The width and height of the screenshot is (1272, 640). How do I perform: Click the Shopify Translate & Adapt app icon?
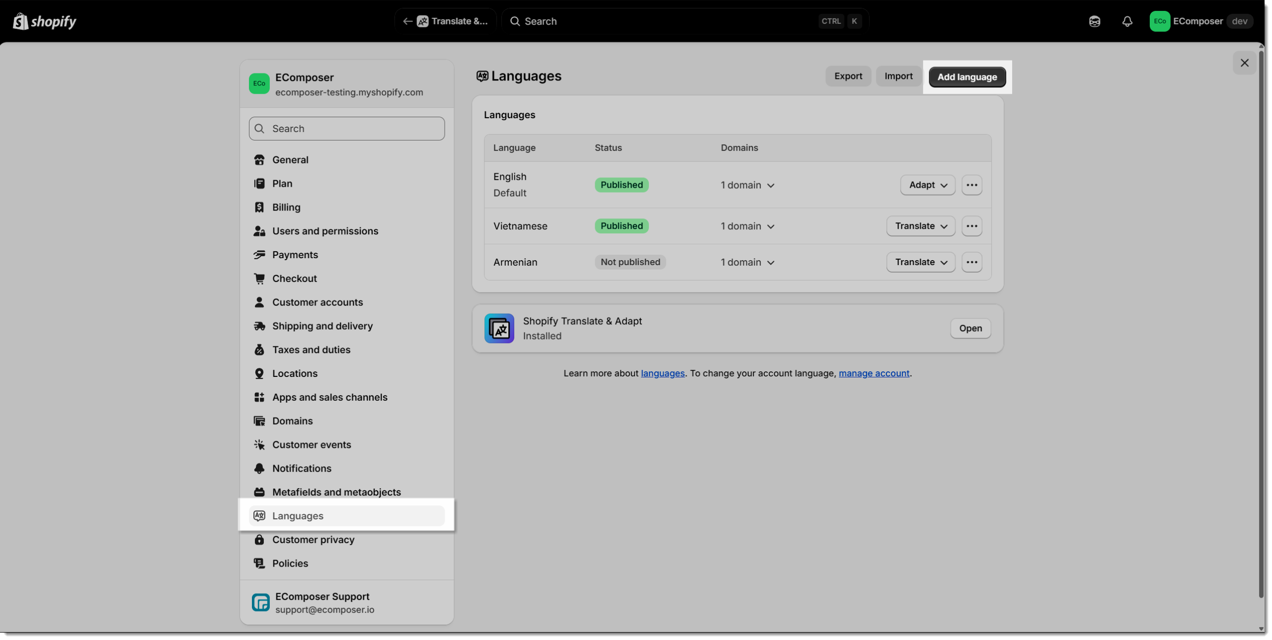[499, 328]
